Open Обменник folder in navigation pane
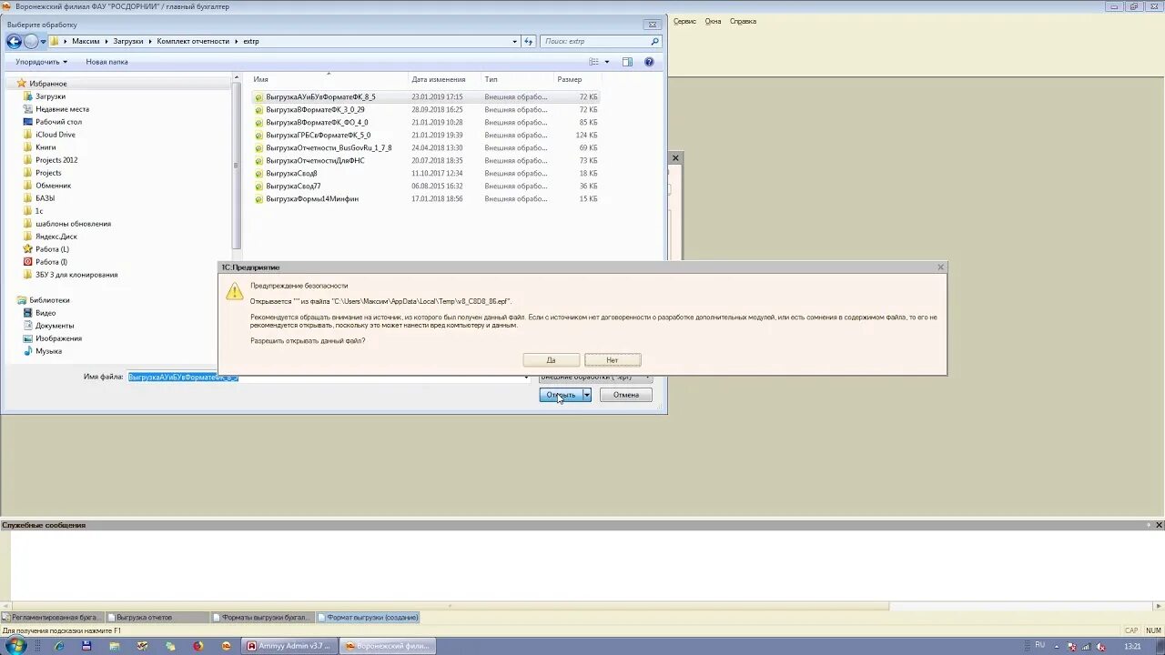1165x655 pixels. (53, 186)
